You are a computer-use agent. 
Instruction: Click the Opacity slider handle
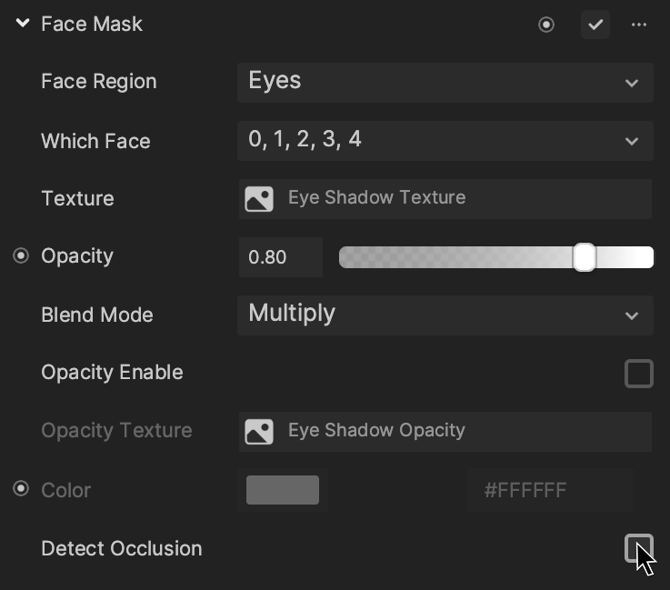pos(585,257)
